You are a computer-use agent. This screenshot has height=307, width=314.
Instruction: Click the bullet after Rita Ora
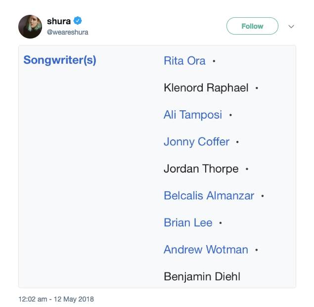click(x=214, y=61)
